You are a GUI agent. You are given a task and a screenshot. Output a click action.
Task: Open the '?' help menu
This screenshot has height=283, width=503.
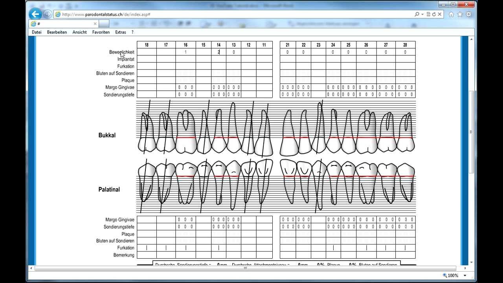pyautogui.click(x=132, y=32)
